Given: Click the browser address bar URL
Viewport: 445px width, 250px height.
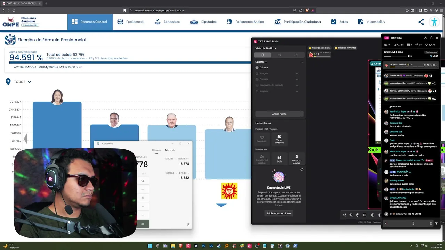Looking at the screenshot, I should click(160, 10).
